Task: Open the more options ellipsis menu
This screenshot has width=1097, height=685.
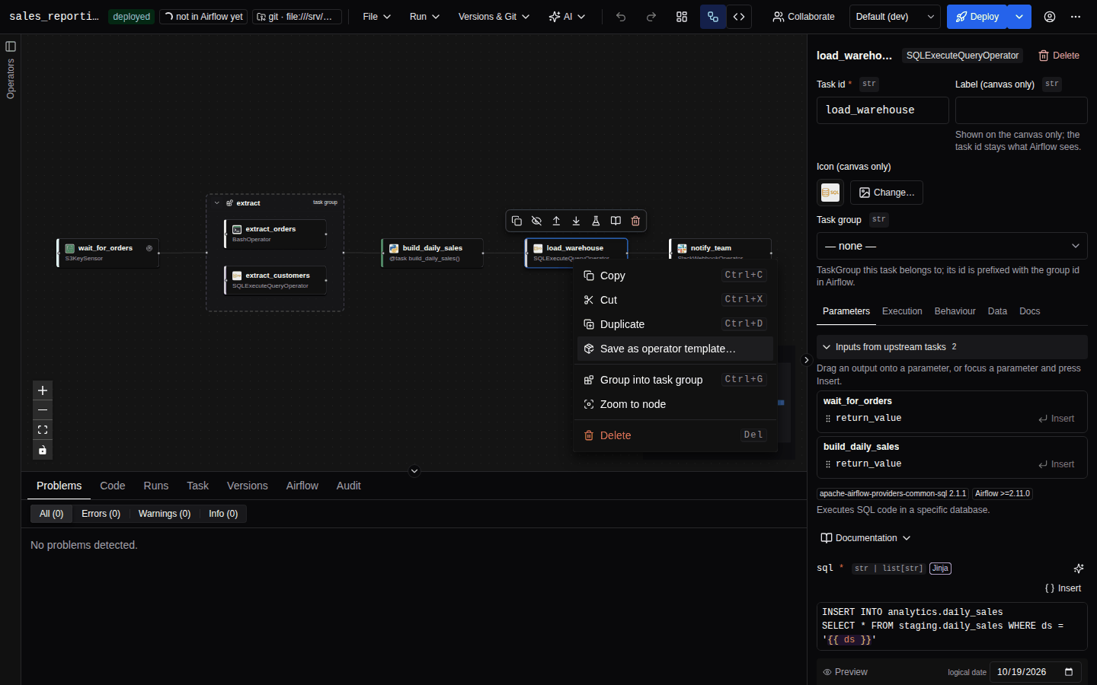Action: tap(1076, 17)
